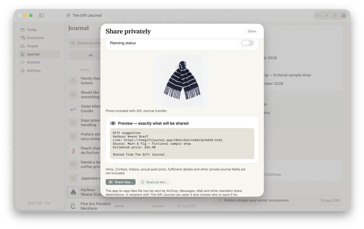Click Share as text… button
364x229 pixels.
(x=154, y=182)
